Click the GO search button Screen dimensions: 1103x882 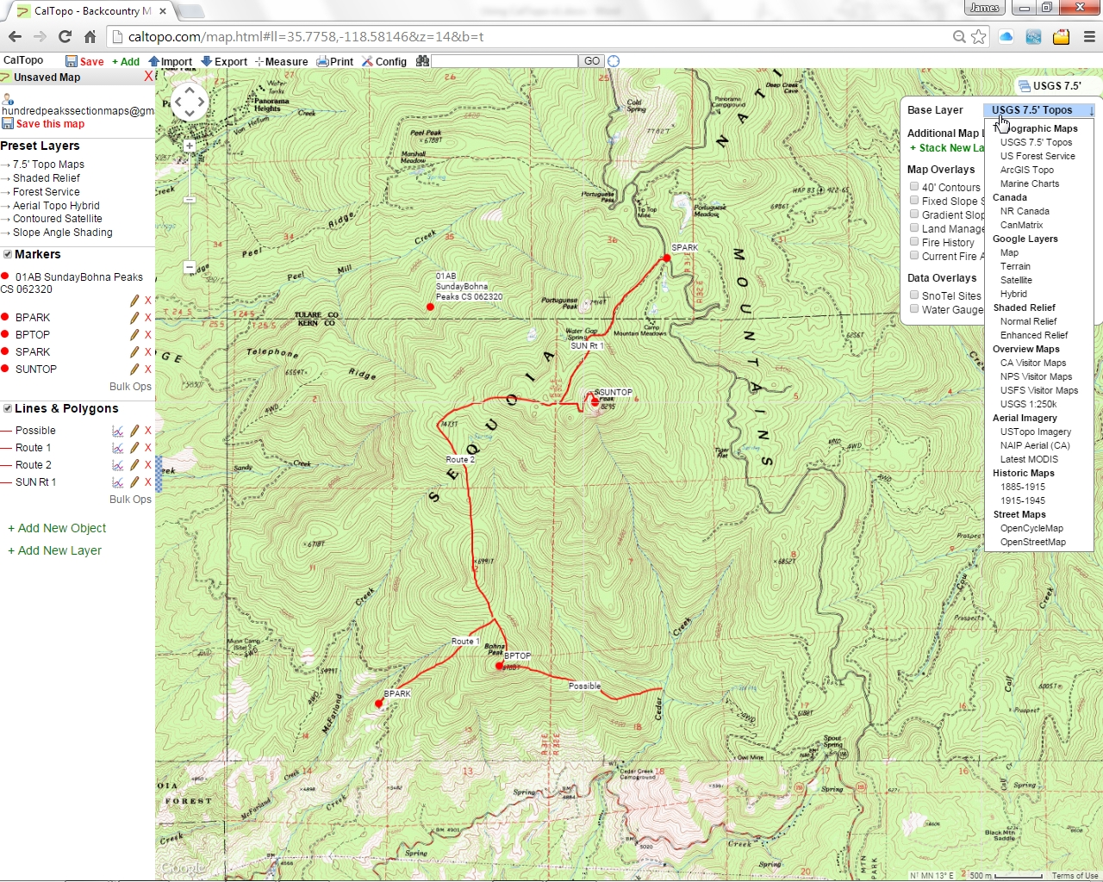(x=592, y=61)
